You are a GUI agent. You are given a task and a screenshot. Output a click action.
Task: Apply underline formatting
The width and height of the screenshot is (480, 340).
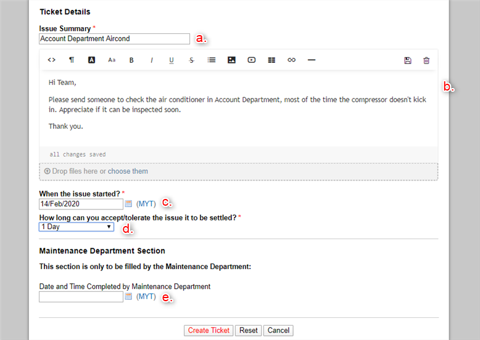(172, 60)
